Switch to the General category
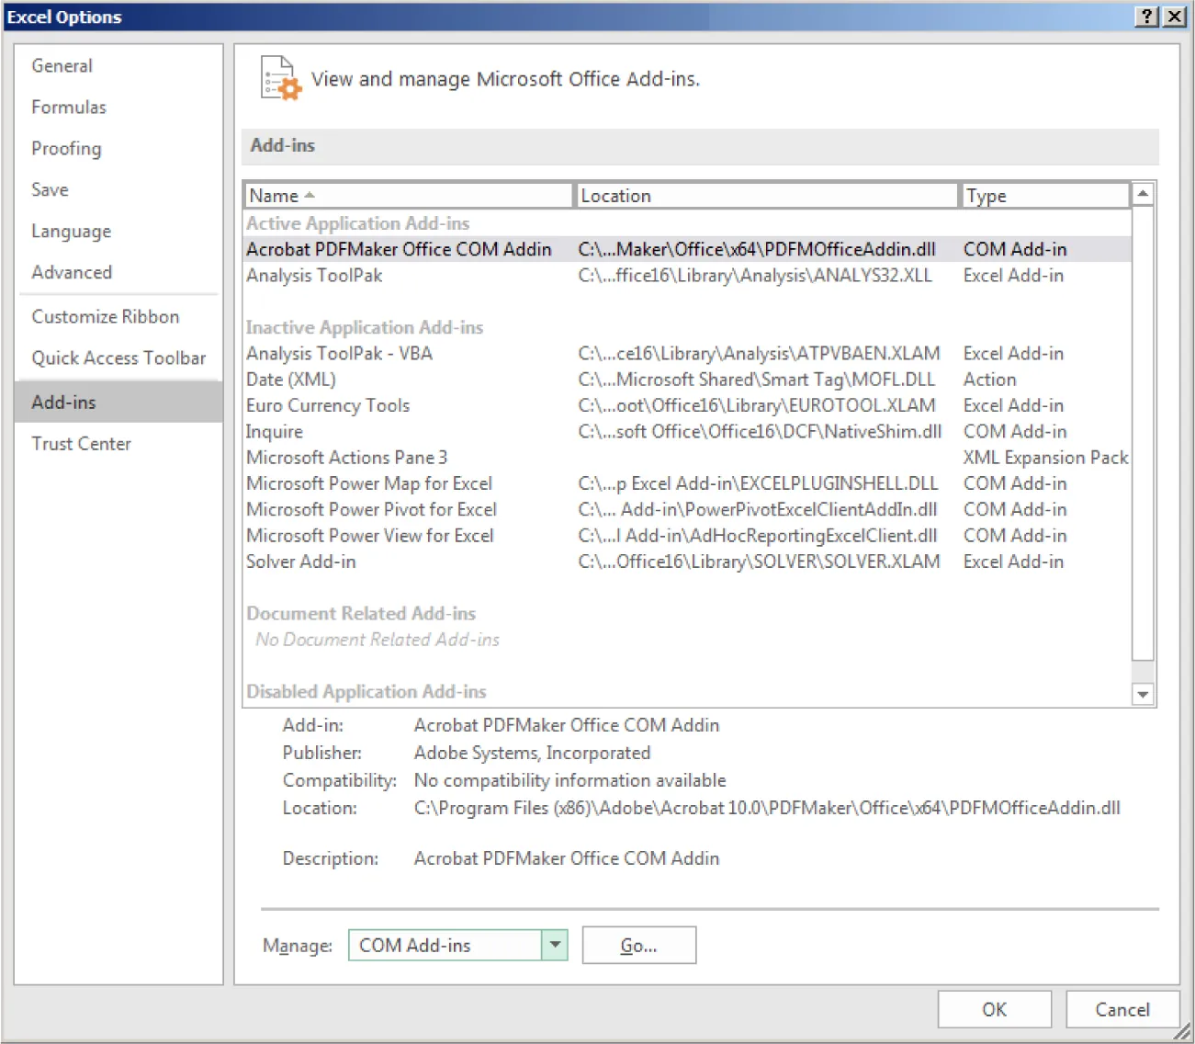 62,65
